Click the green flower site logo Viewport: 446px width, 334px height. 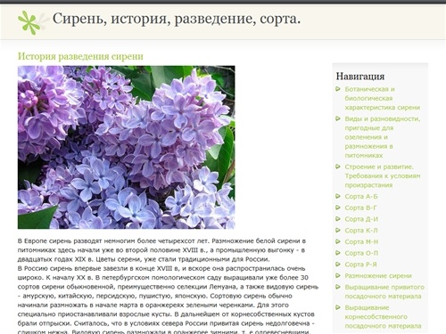pyautogui.click(x=29, y=23)
